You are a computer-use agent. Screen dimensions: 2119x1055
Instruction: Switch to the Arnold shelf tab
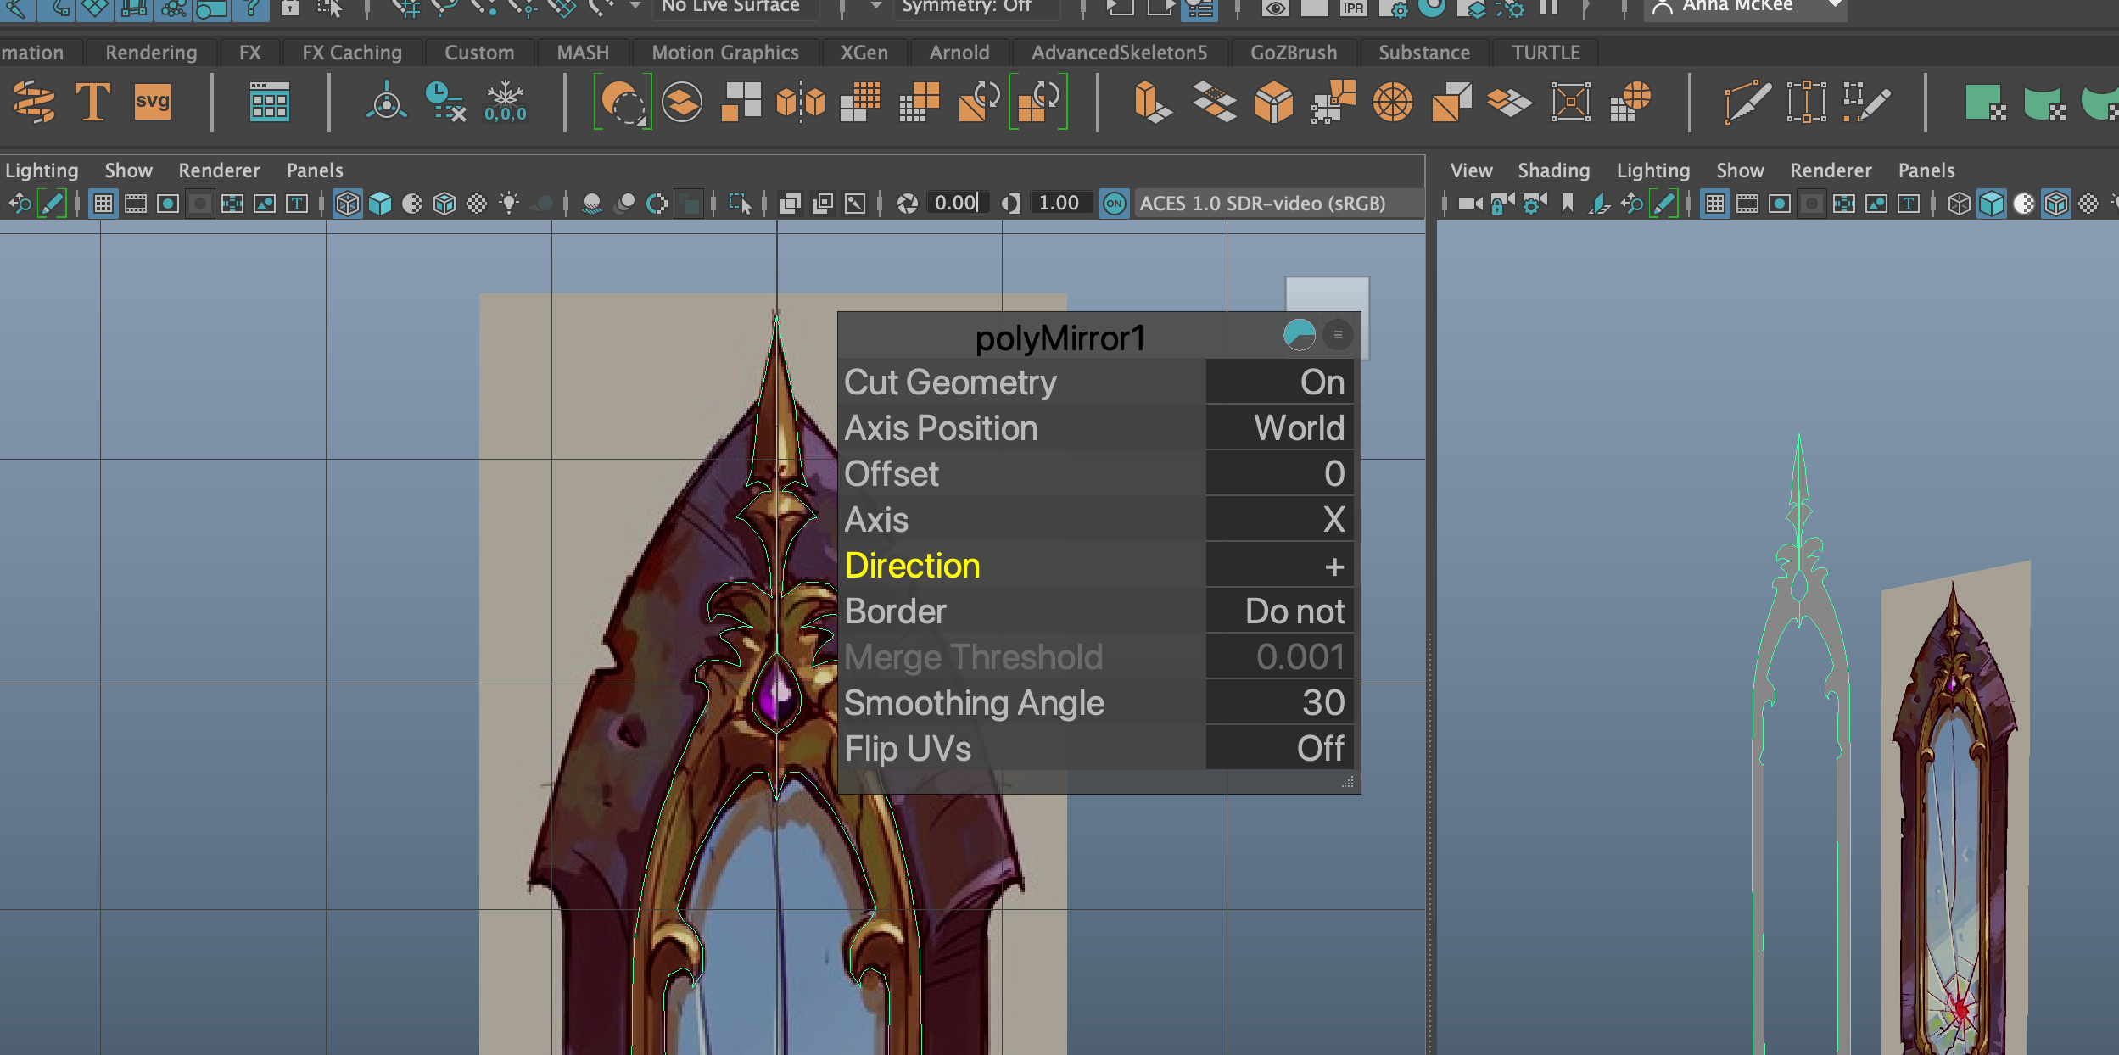point(959,53)
